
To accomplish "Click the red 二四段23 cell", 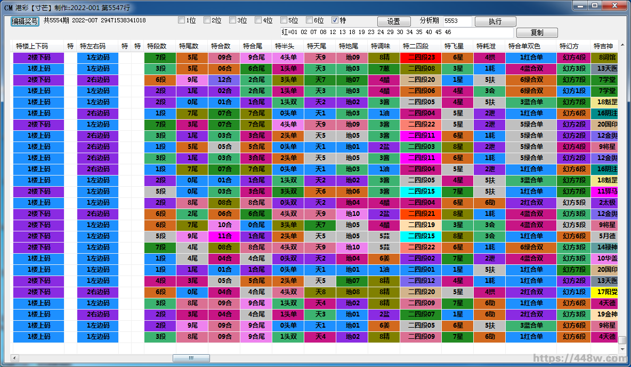I will (x=420, y=57).
